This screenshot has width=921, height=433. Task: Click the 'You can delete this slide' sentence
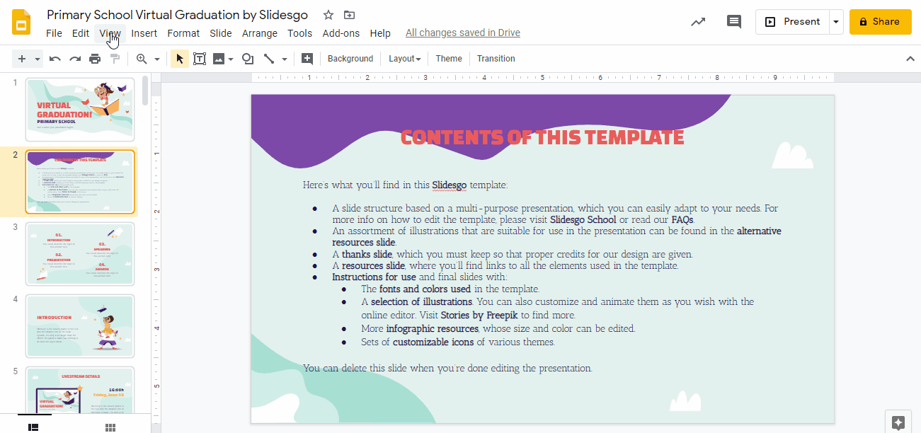click(447, 369)
